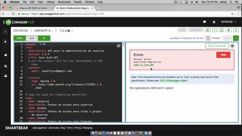Screen dimensions: 242x136
Task: Open the editor pane settings gear
Action: click(118, 46)
